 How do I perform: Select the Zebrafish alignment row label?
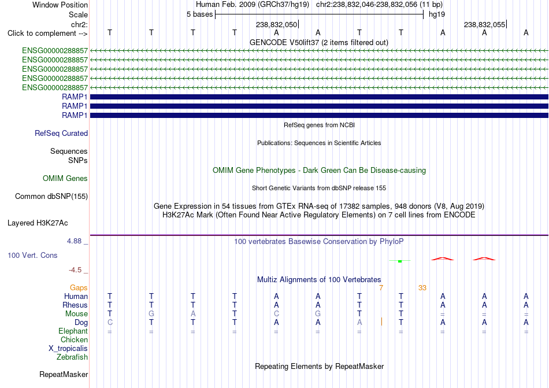click(72, 357)
